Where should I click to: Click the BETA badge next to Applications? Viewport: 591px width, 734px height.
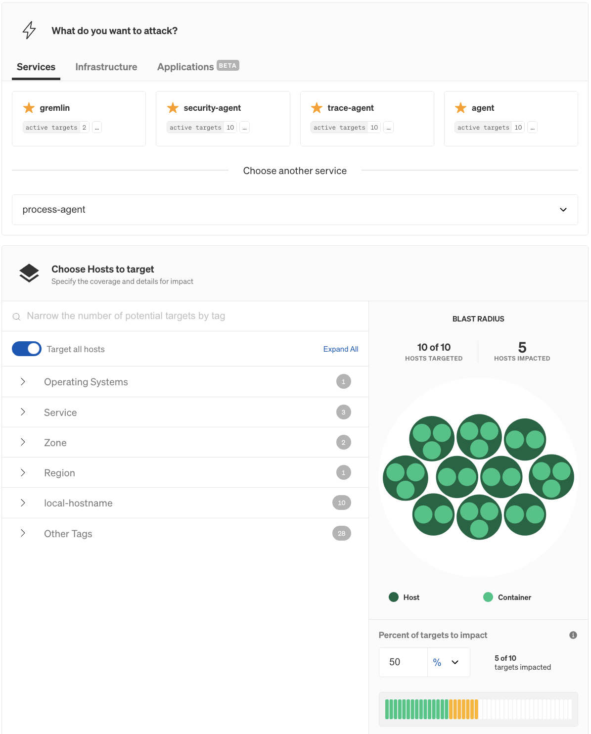[x=228, y=66]
